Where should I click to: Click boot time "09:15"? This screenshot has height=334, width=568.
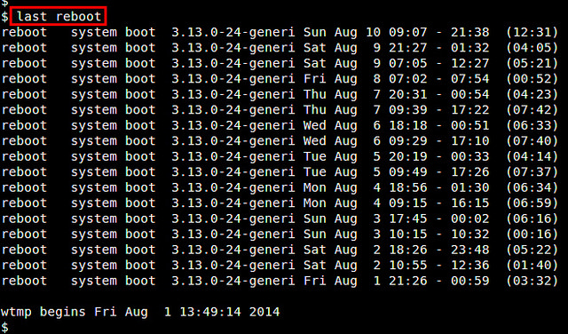[x=408, y=203]
